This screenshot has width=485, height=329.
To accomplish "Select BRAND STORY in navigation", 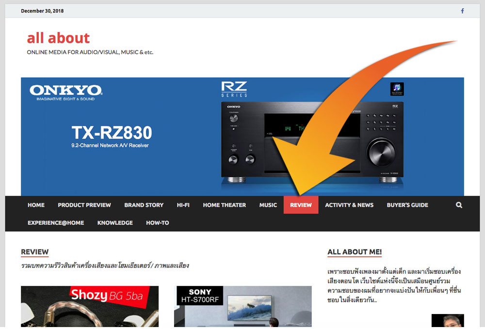I will click(x=144, y=205).
